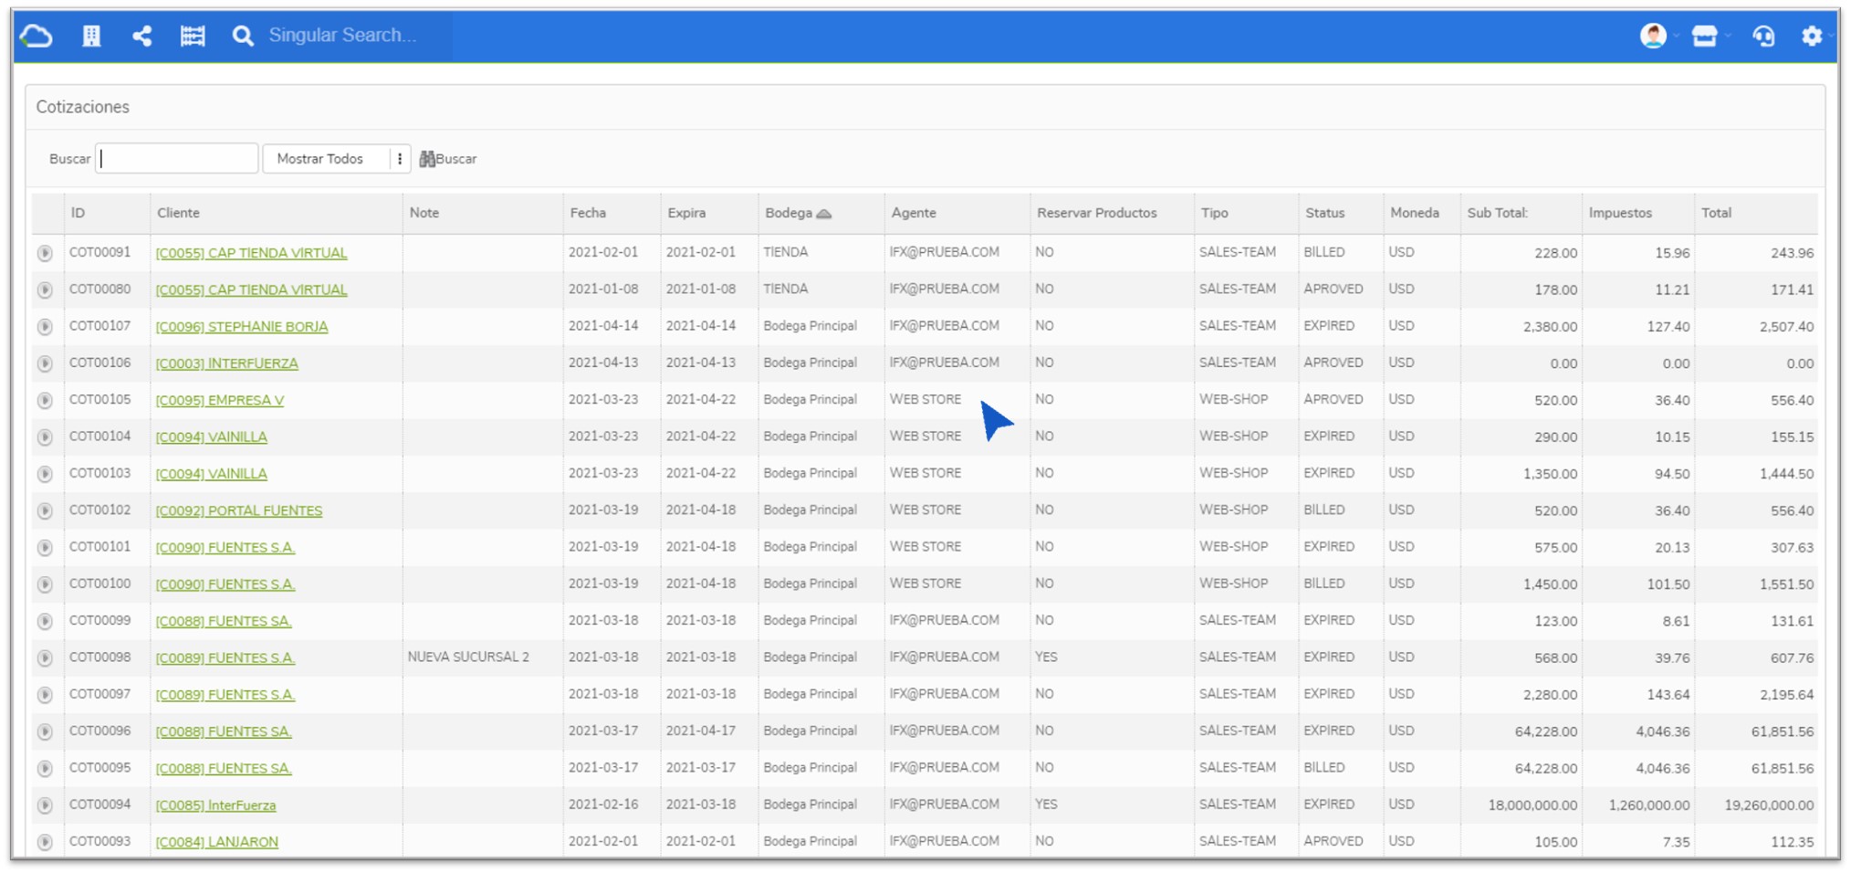Click the headset support icon

pyautogui.click(x=1763, y=36)
